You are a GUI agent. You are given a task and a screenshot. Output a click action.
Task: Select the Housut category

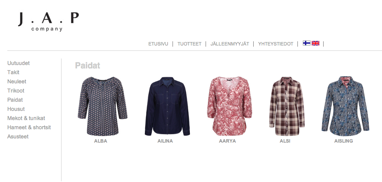(x=16, y=109)
